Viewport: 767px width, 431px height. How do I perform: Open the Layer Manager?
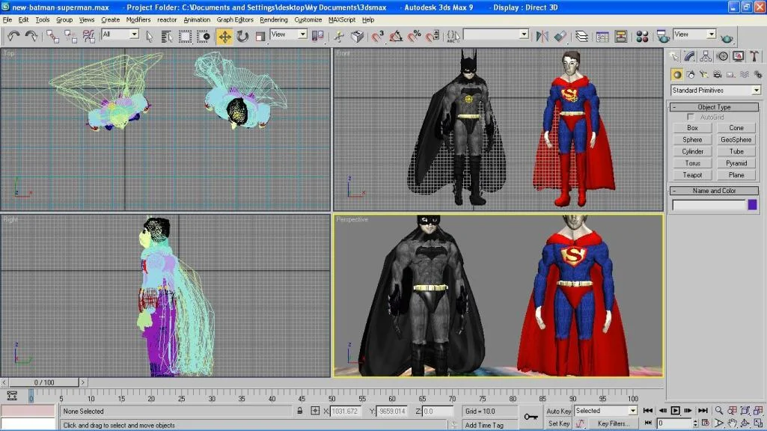(581, 36)
